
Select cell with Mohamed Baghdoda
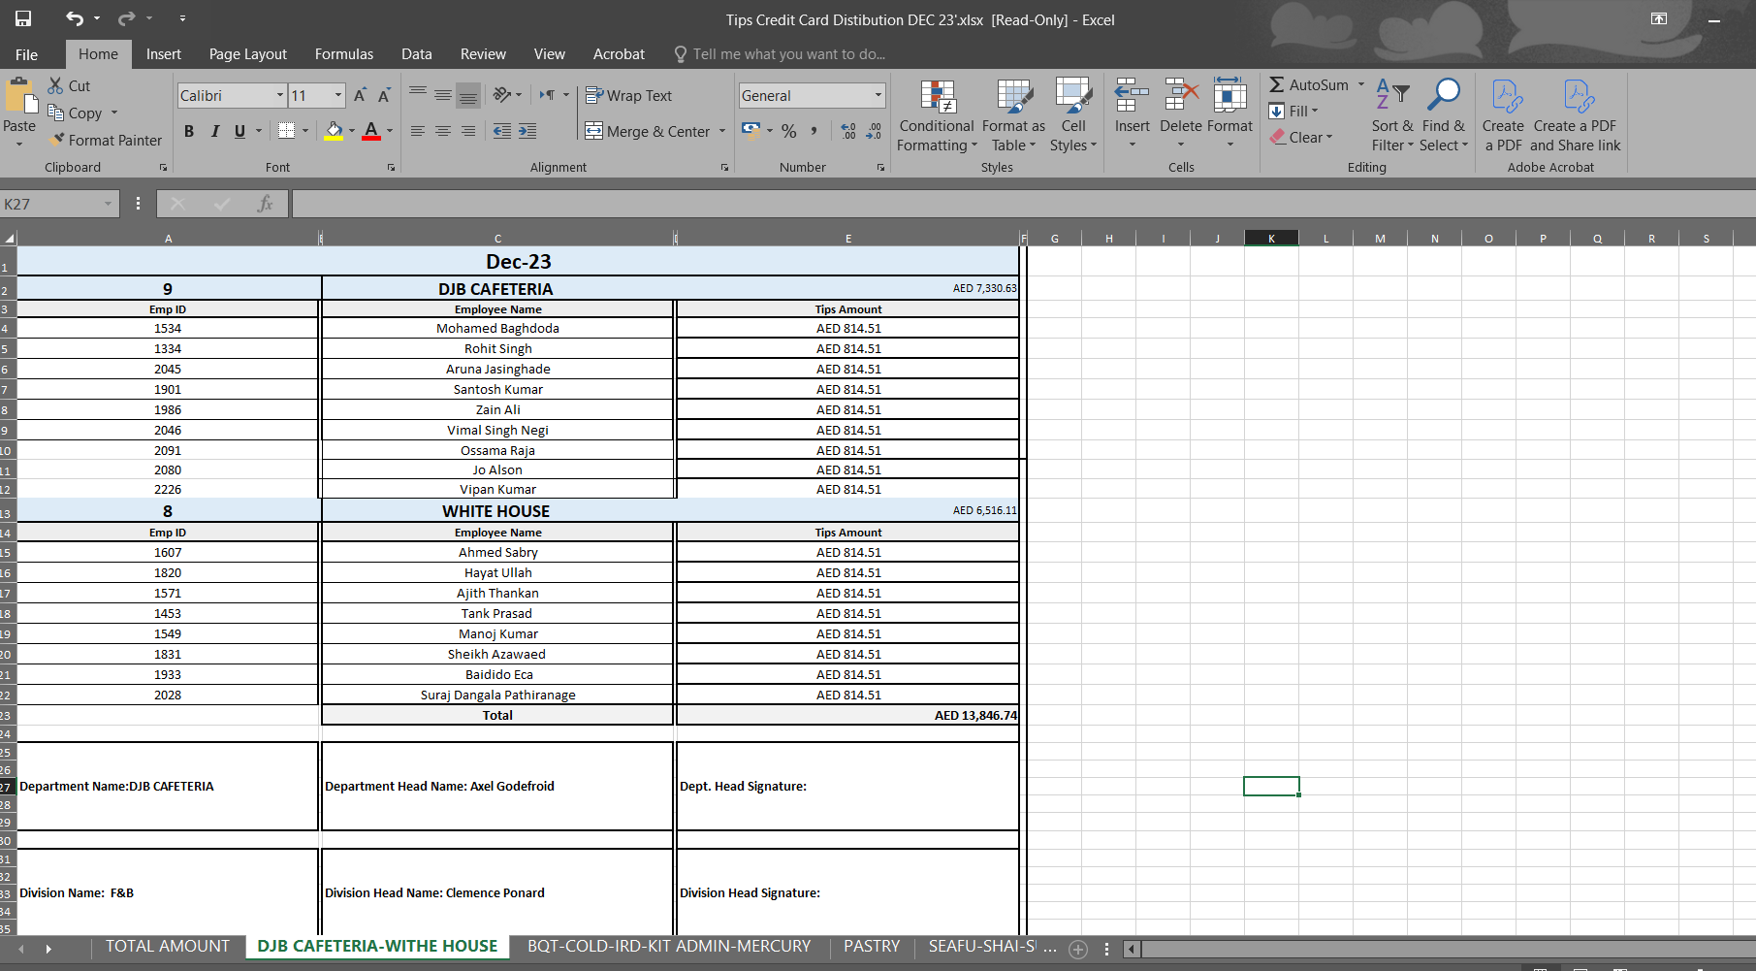point(497,328)
